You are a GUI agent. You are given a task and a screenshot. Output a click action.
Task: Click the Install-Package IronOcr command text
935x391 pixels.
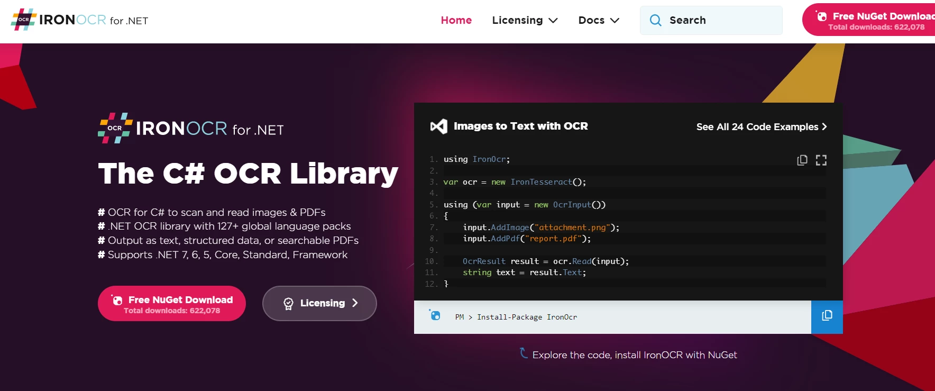pyautogui.click(x=527, y=317)
